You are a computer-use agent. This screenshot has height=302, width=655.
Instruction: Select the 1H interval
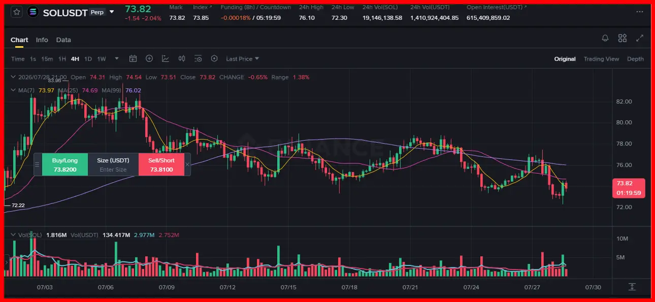click(62, 59)
